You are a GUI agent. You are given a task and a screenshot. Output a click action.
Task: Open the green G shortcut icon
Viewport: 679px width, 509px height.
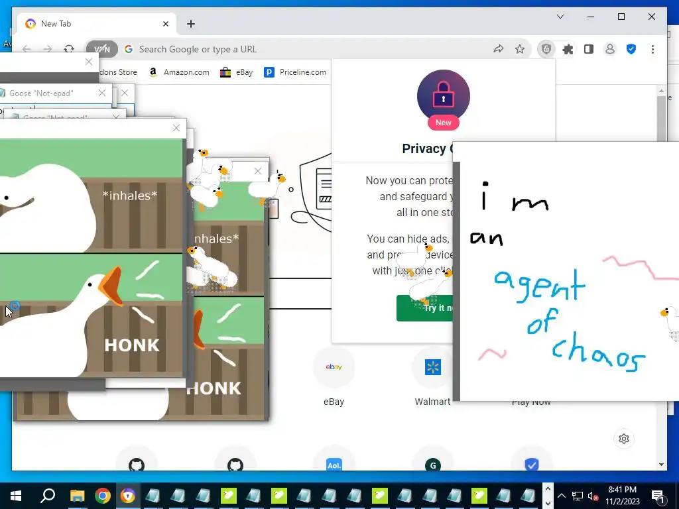point(432,465)
